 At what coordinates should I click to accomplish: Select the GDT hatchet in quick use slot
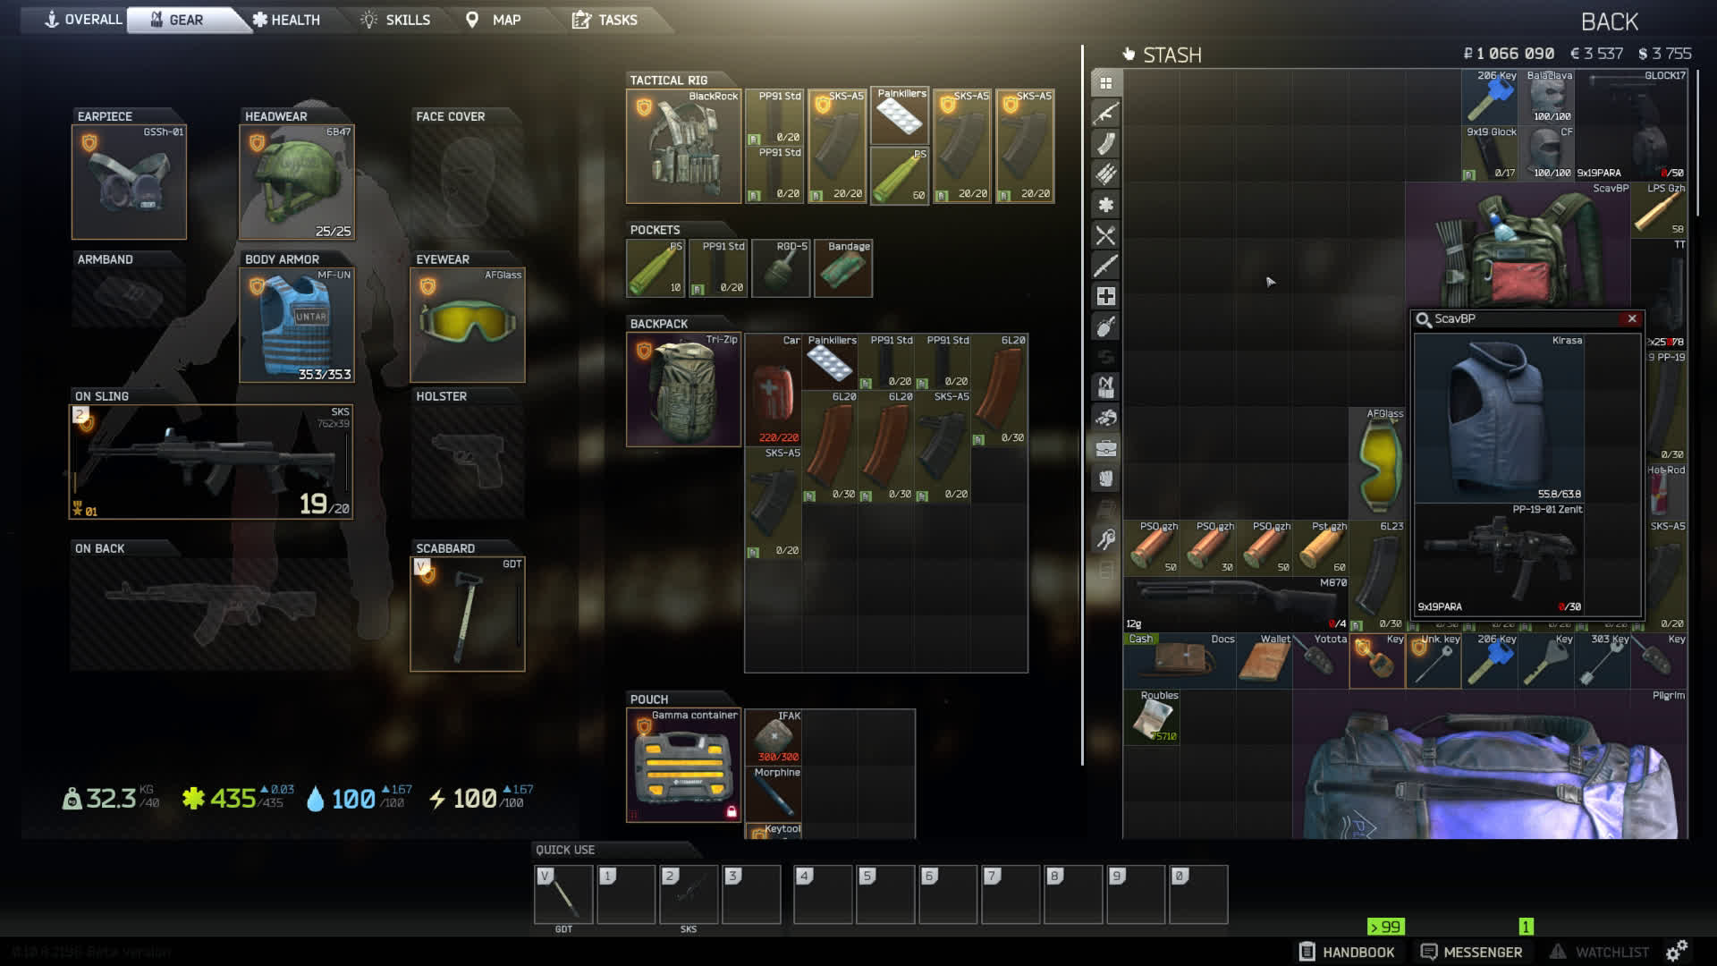(563, 894)
